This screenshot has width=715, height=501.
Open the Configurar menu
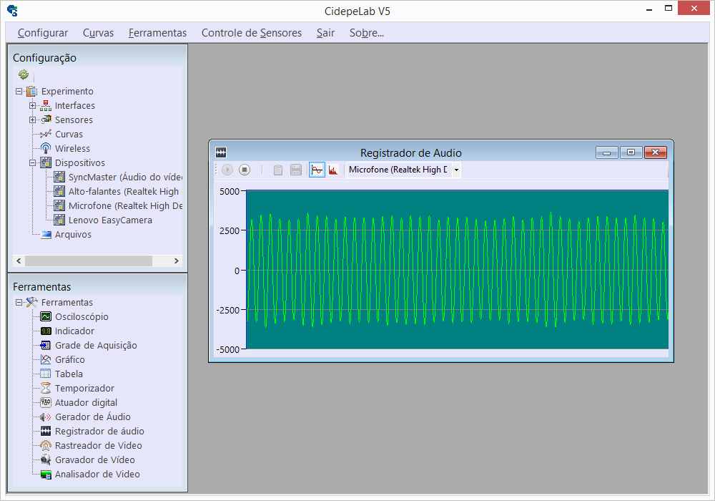click(x=42, y=33)
